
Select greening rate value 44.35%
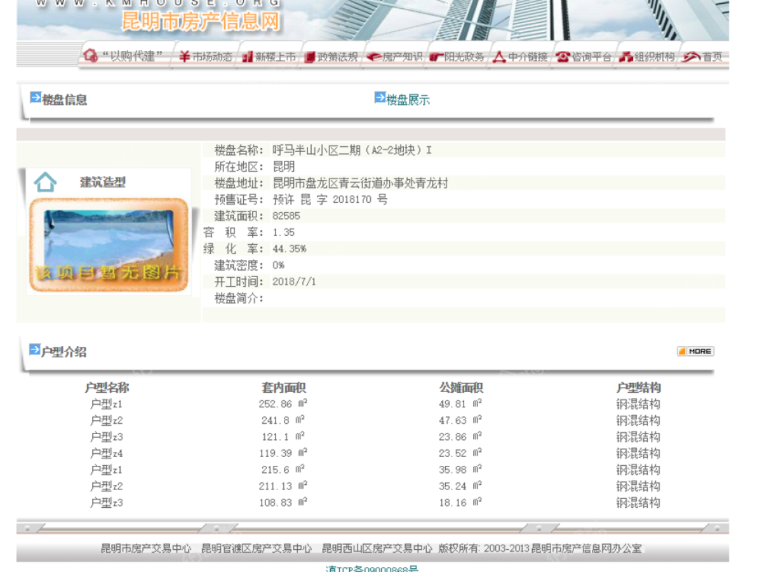click(x=290, y=249)
